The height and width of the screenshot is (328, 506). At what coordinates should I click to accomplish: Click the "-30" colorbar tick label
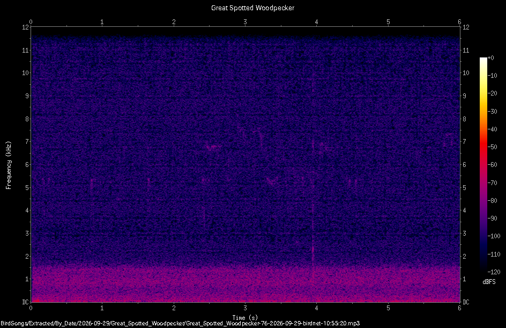pos(492,112)
